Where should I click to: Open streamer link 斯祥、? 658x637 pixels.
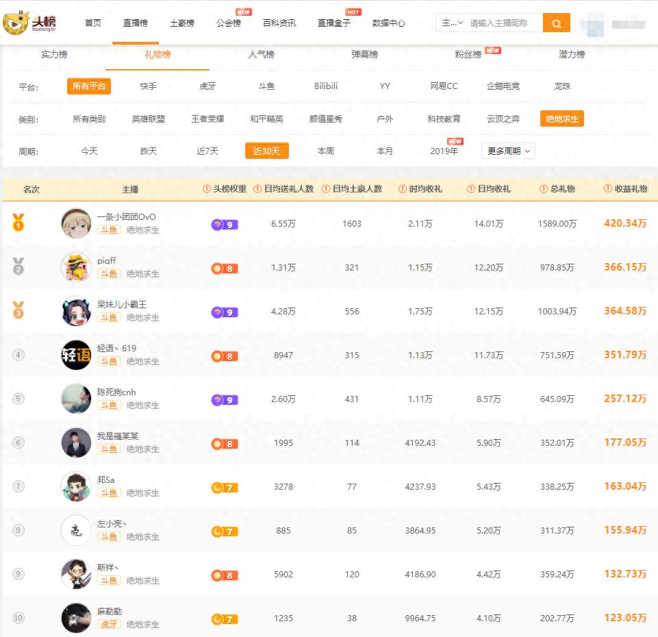[x=107, y=567]
